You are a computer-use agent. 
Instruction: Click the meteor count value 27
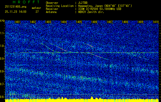(x=37, y=12)
